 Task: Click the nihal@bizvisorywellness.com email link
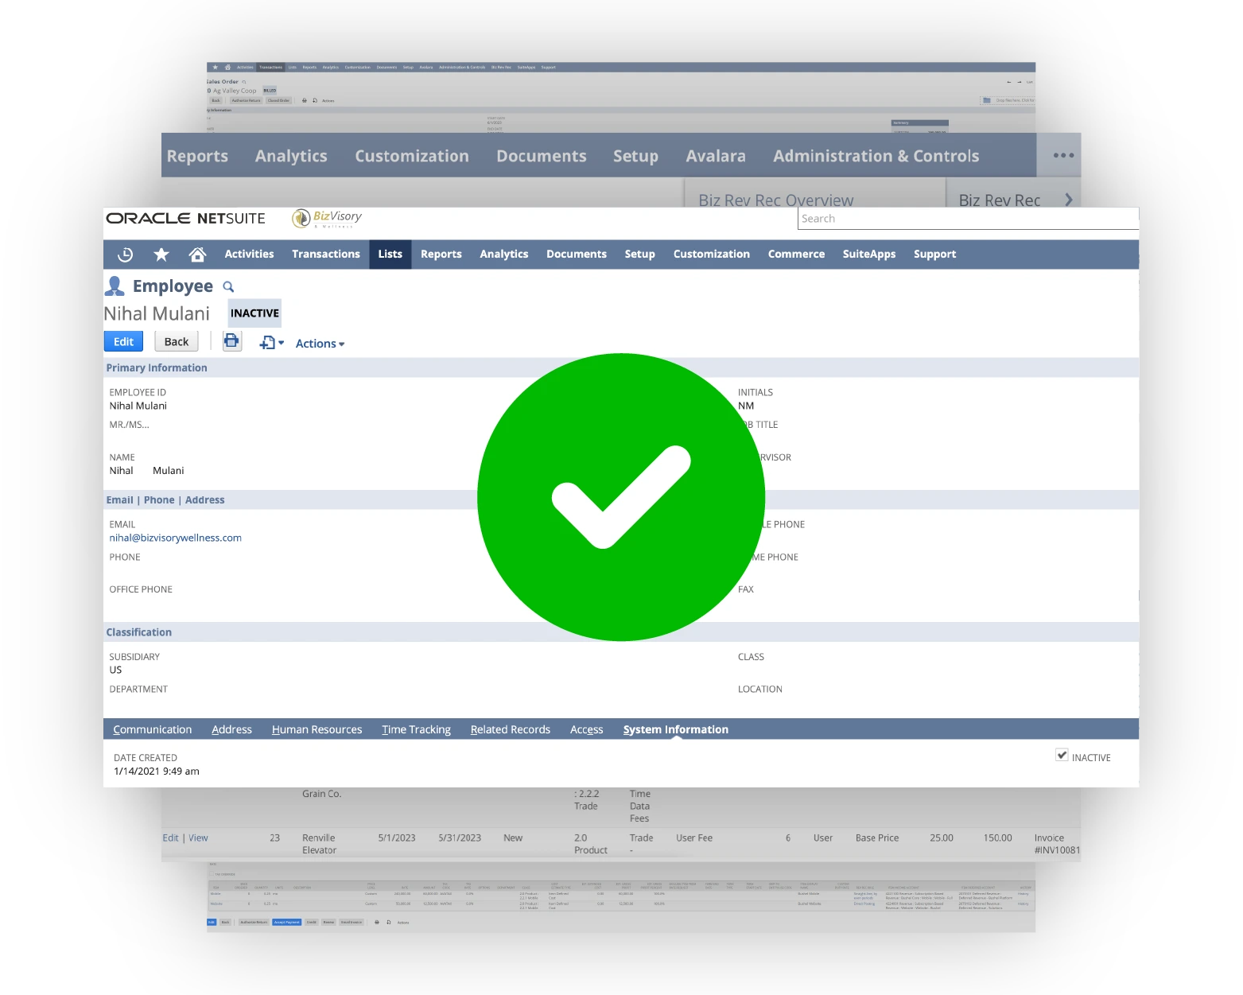176,538
